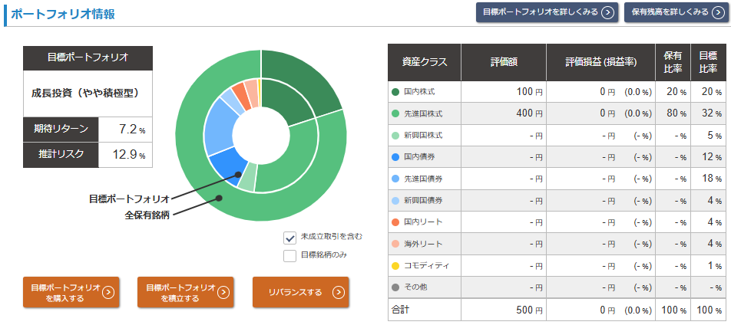Open 保有残高を詳しくみる details

(670, 12)
